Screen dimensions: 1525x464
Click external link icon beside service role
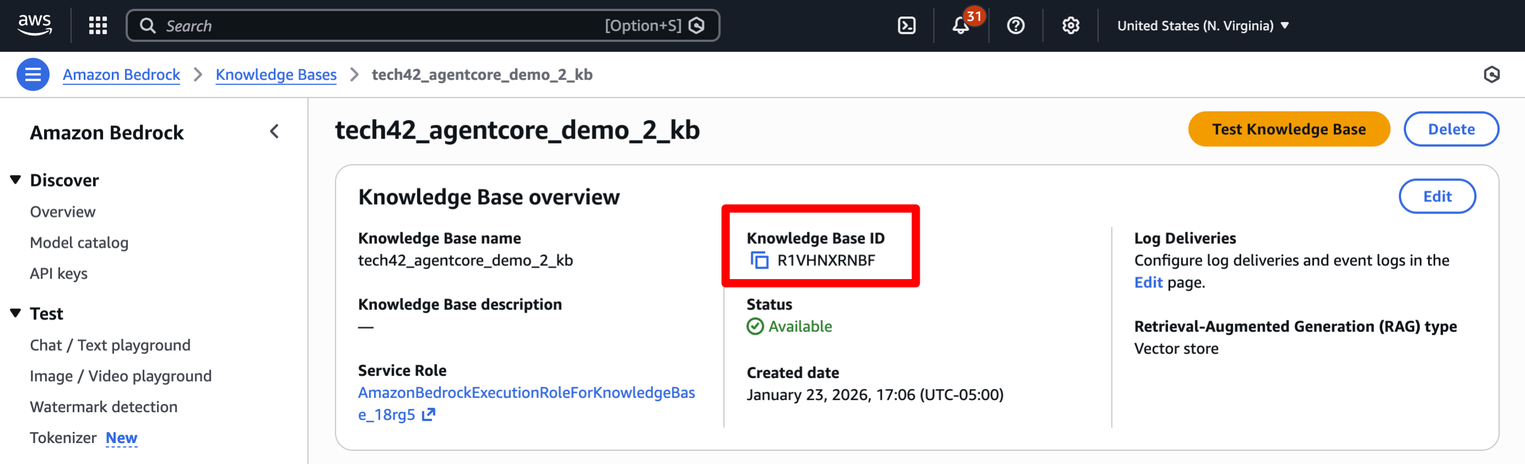428,414
